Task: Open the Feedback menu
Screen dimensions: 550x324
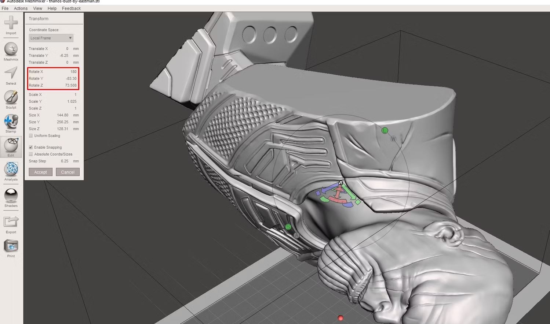Action: (71, 8)
